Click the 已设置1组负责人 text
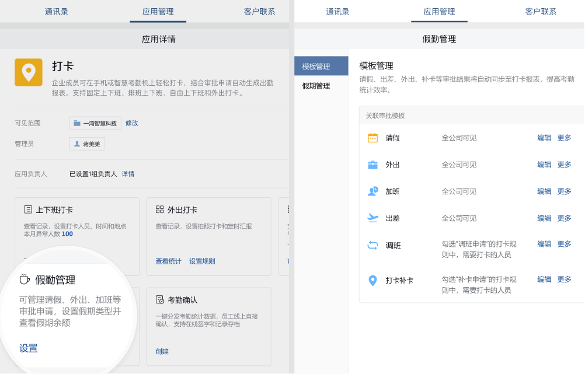This screenshot has height=374, width=585. (x=93, y=174)
